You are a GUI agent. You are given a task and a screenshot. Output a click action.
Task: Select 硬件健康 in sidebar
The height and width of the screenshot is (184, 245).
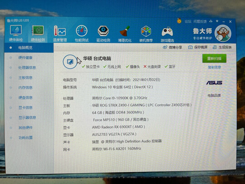(x=25, y=58)
